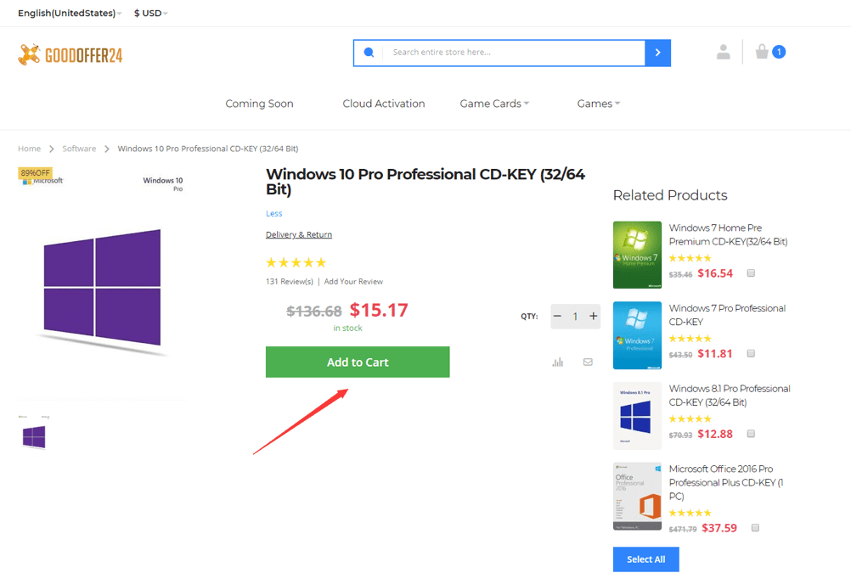
Task: Select the small Windows 10 product thumbnail
Action: (34, 435)
